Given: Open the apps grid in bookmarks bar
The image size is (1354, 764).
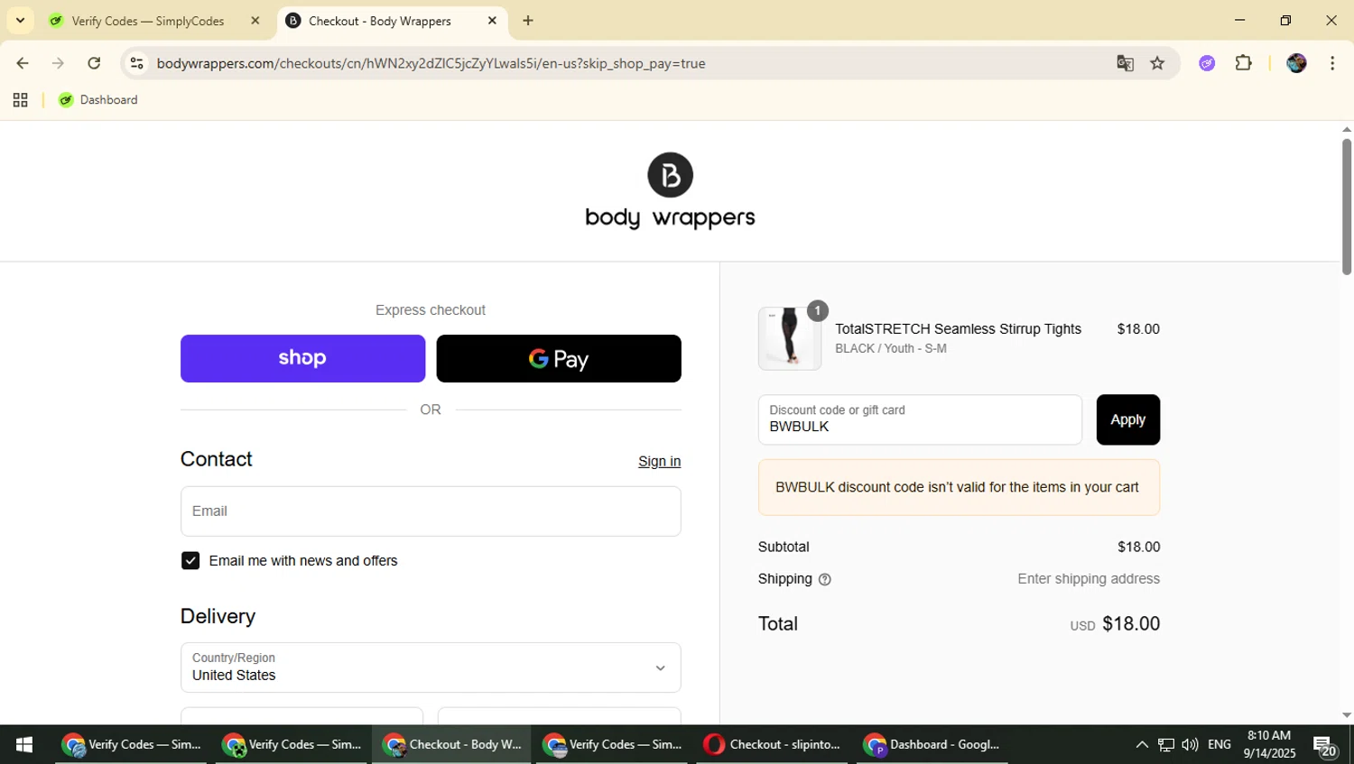Looking at the screenshot, I should click(x=20, y=100).
